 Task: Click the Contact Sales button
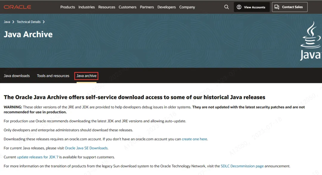[x=290, y=7]
